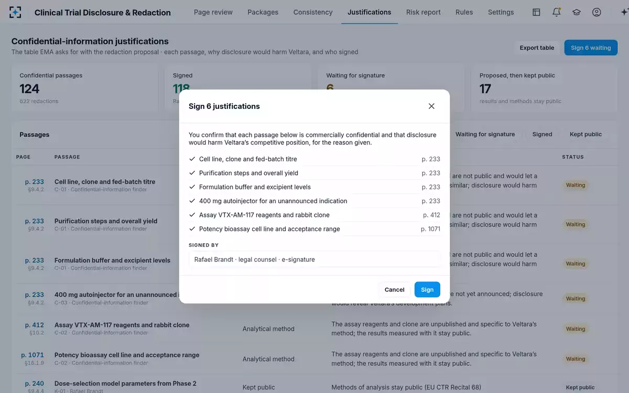Screen dimensions: 629x393
Task: Click checkmark beside 400 mg autoinjector entry
Action: click(x=192, y=201)
